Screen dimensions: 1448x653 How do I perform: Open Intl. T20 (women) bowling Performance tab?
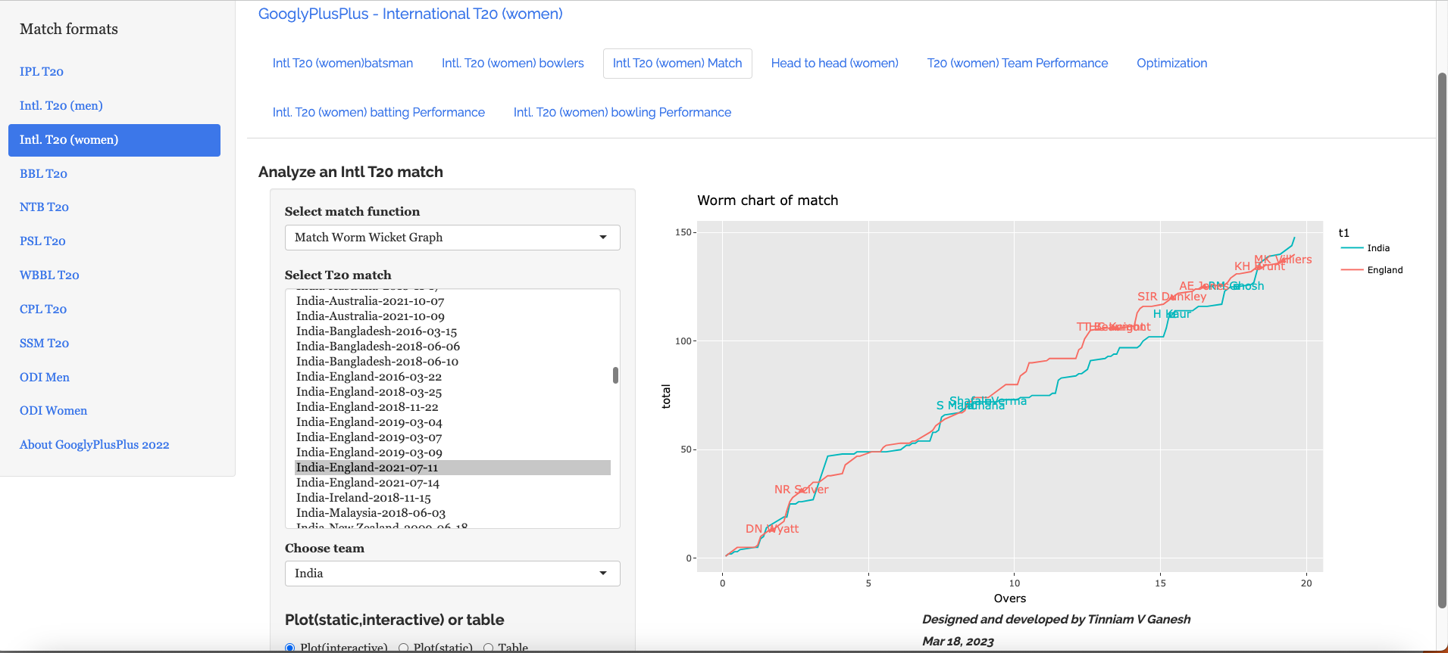click(x=622, y=113)
